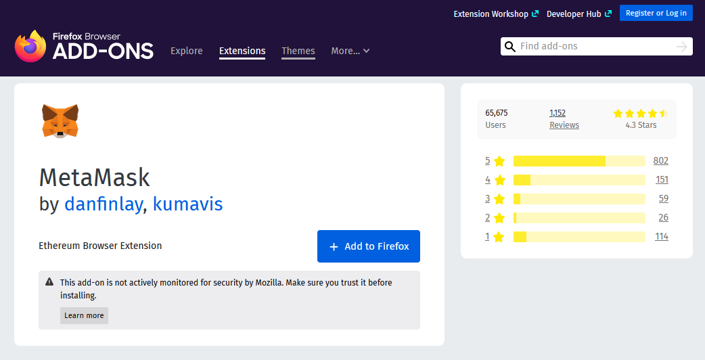Click Register or Log in button
The image size is (705, 360).
point(656,13)
